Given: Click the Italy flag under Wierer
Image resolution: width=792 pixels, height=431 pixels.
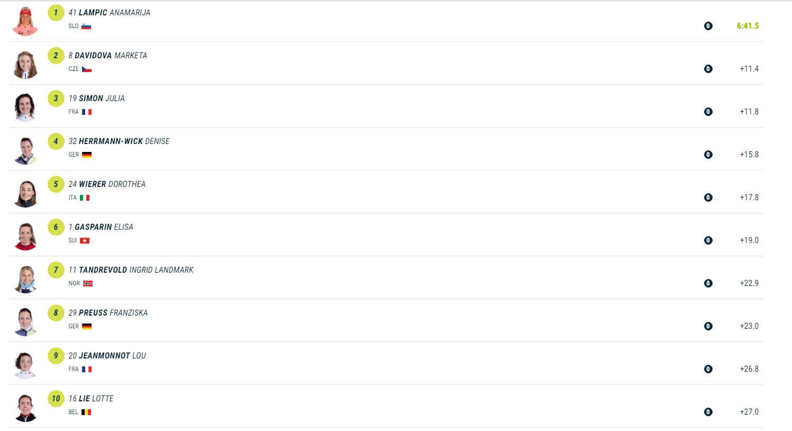Looking at the screenshot, I should (x=85, y=198).
